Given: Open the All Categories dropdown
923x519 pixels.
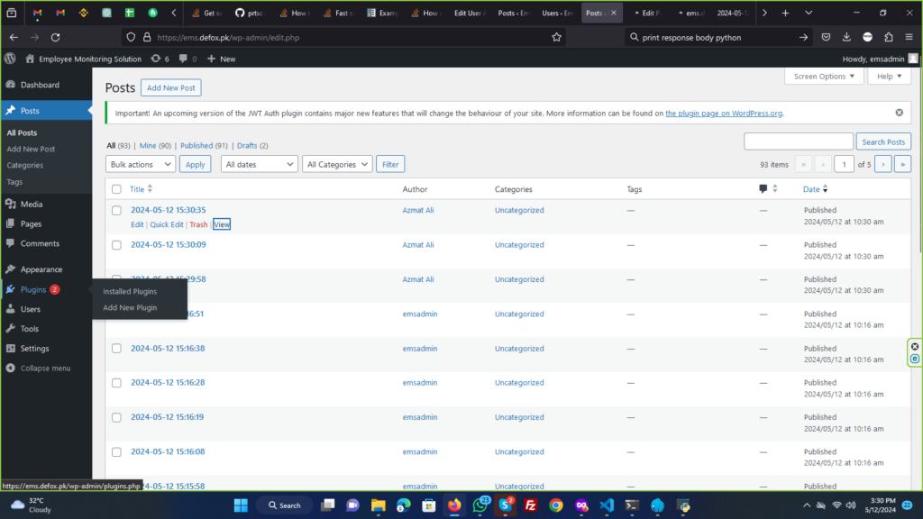Looking at the screenshot, I should (338, 164).
